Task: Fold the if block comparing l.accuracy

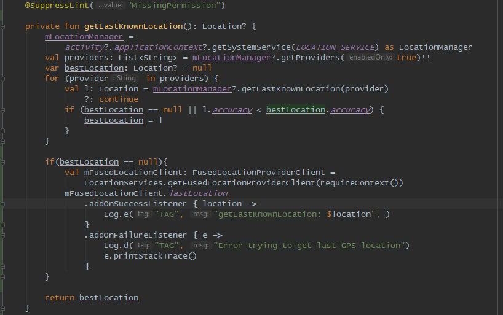Action: pos(2,110)
